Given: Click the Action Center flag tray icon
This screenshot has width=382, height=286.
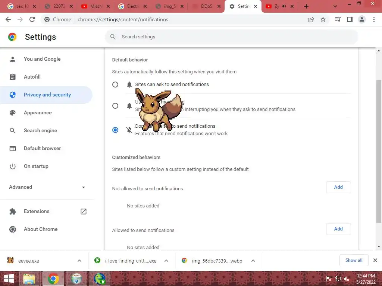Looking at the screenshot, I should 329,279.
